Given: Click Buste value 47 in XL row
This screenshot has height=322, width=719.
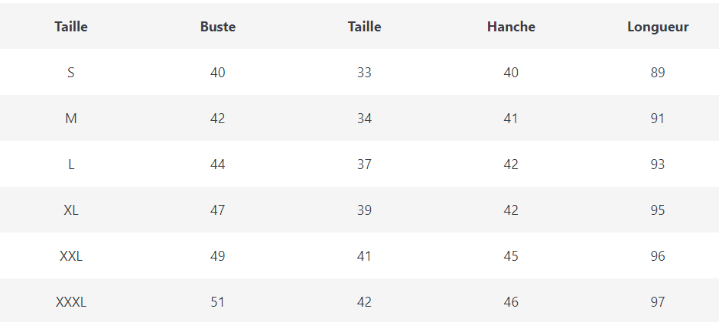Looking at the screenshot, I should click(218, 210).
